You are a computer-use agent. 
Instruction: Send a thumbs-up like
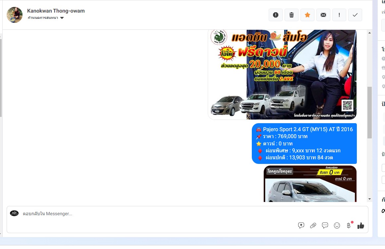click(361, 225)
